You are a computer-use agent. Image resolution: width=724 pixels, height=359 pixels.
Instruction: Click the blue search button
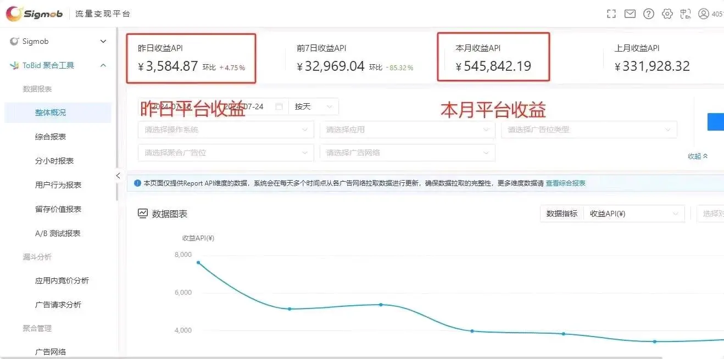(715, 122)
